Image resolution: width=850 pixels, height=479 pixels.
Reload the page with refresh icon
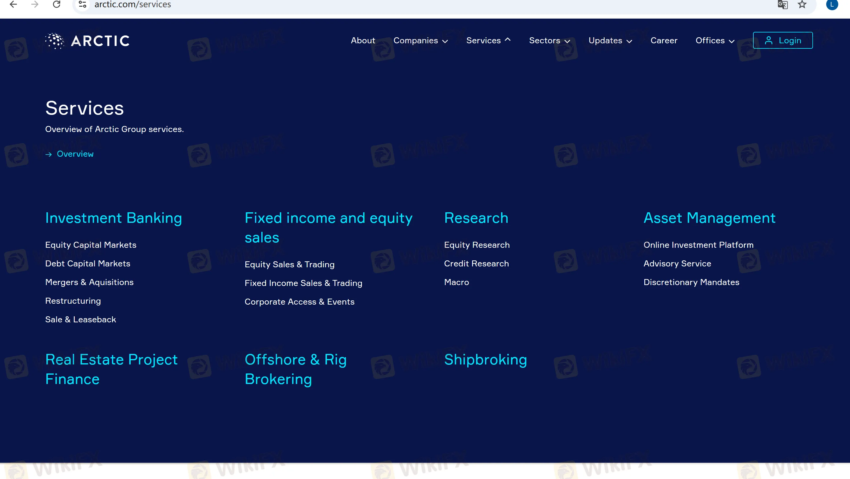57,4
